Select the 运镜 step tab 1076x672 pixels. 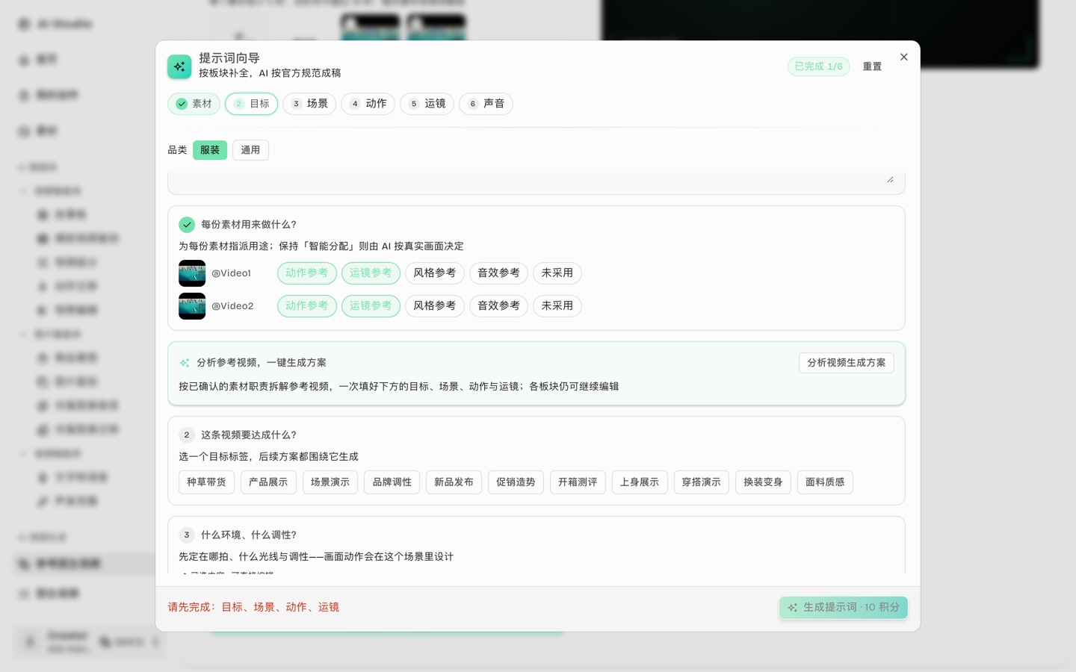pos(427,104)
